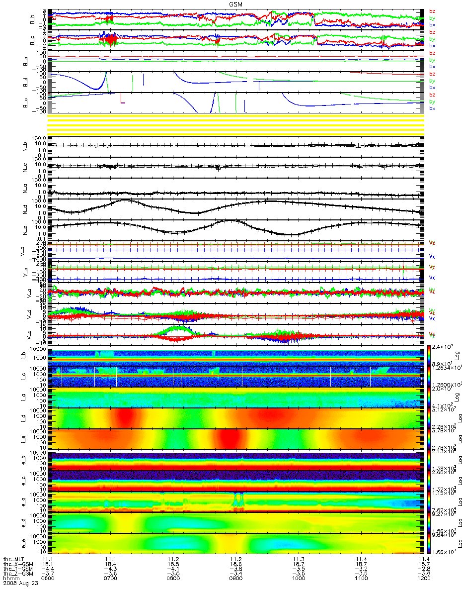Click the N_e density panel label
The width and height of the screenshot is (462, 597).
[25, 230]
